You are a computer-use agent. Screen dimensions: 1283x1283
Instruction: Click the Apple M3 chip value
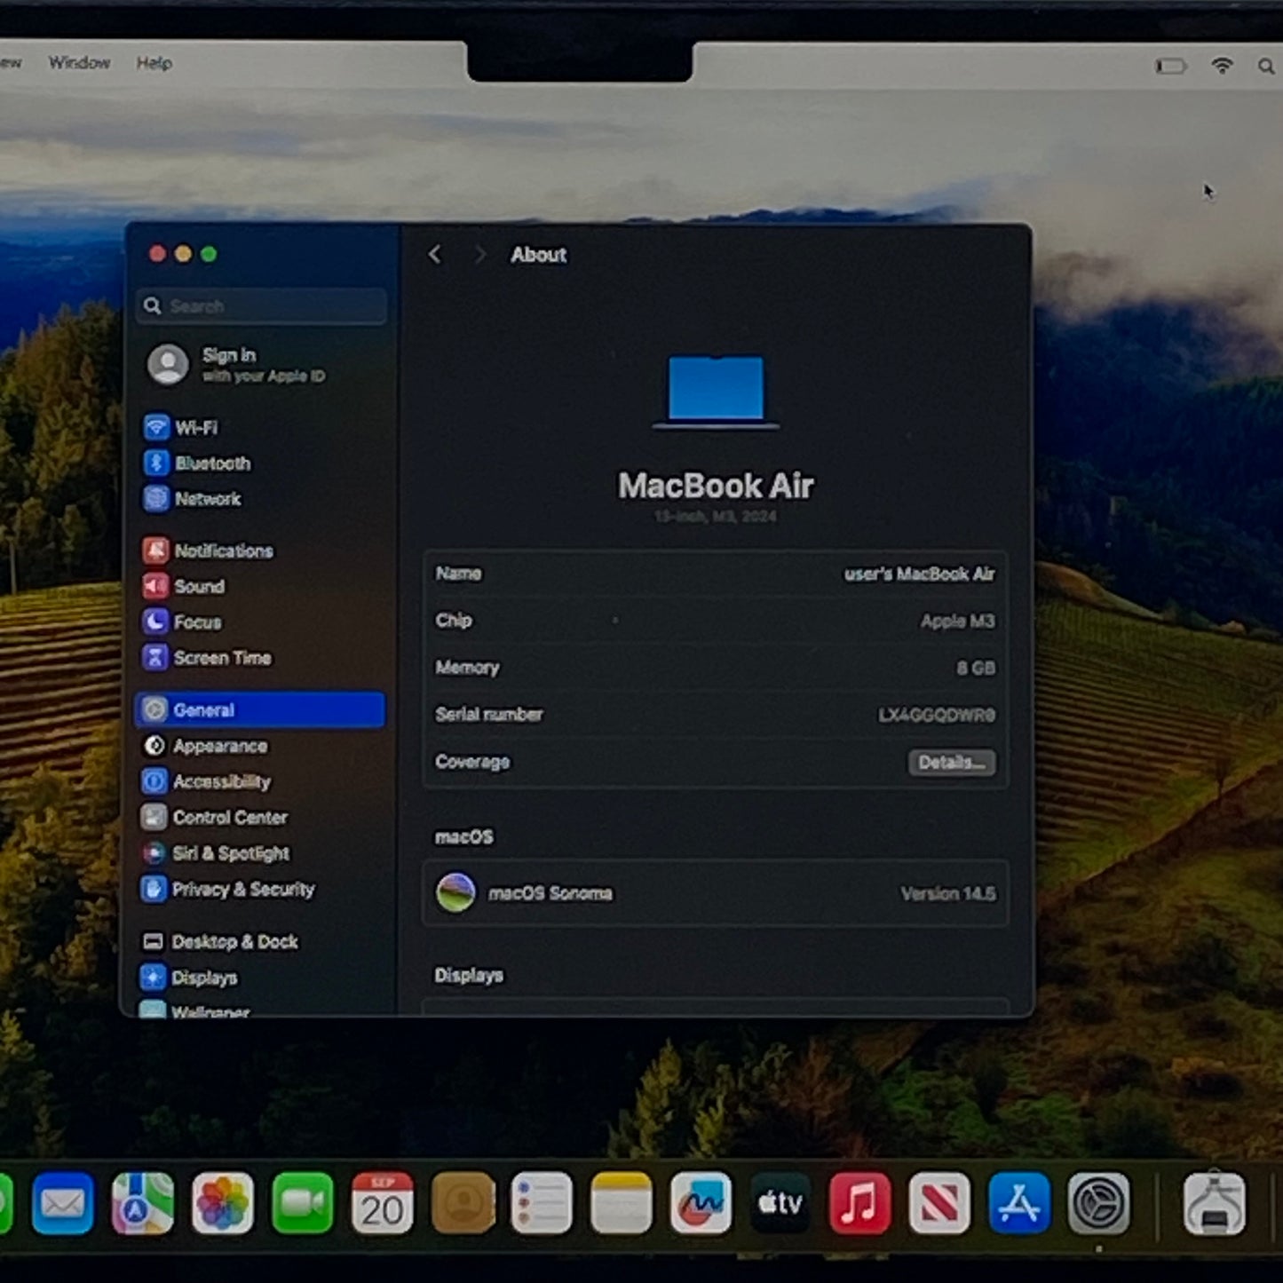click(x=957, y=622)
